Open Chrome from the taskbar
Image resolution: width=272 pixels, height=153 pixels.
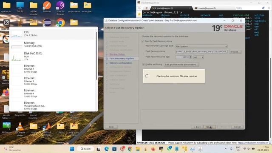[x=130, y=149]
